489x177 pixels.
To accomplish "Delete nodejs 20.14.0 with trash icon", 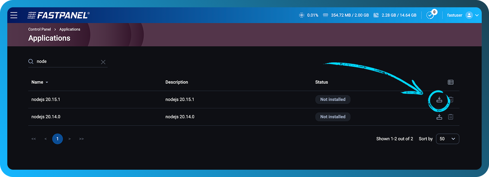I will 451,117.
